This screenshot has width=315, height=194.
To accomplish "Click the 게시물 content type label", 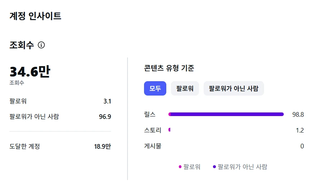I will pos(153,146).
